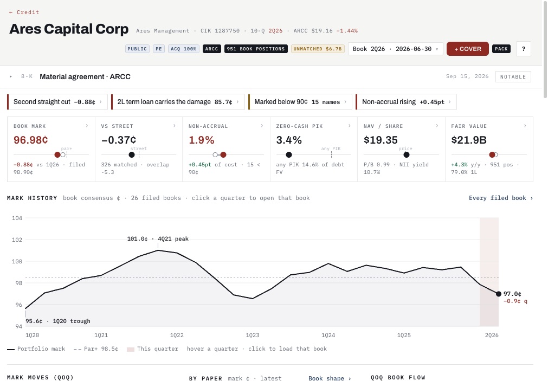The height and width of the screenshot is (381, 548).
Task: Click the ARCC ticker badge
Action: 212,49
